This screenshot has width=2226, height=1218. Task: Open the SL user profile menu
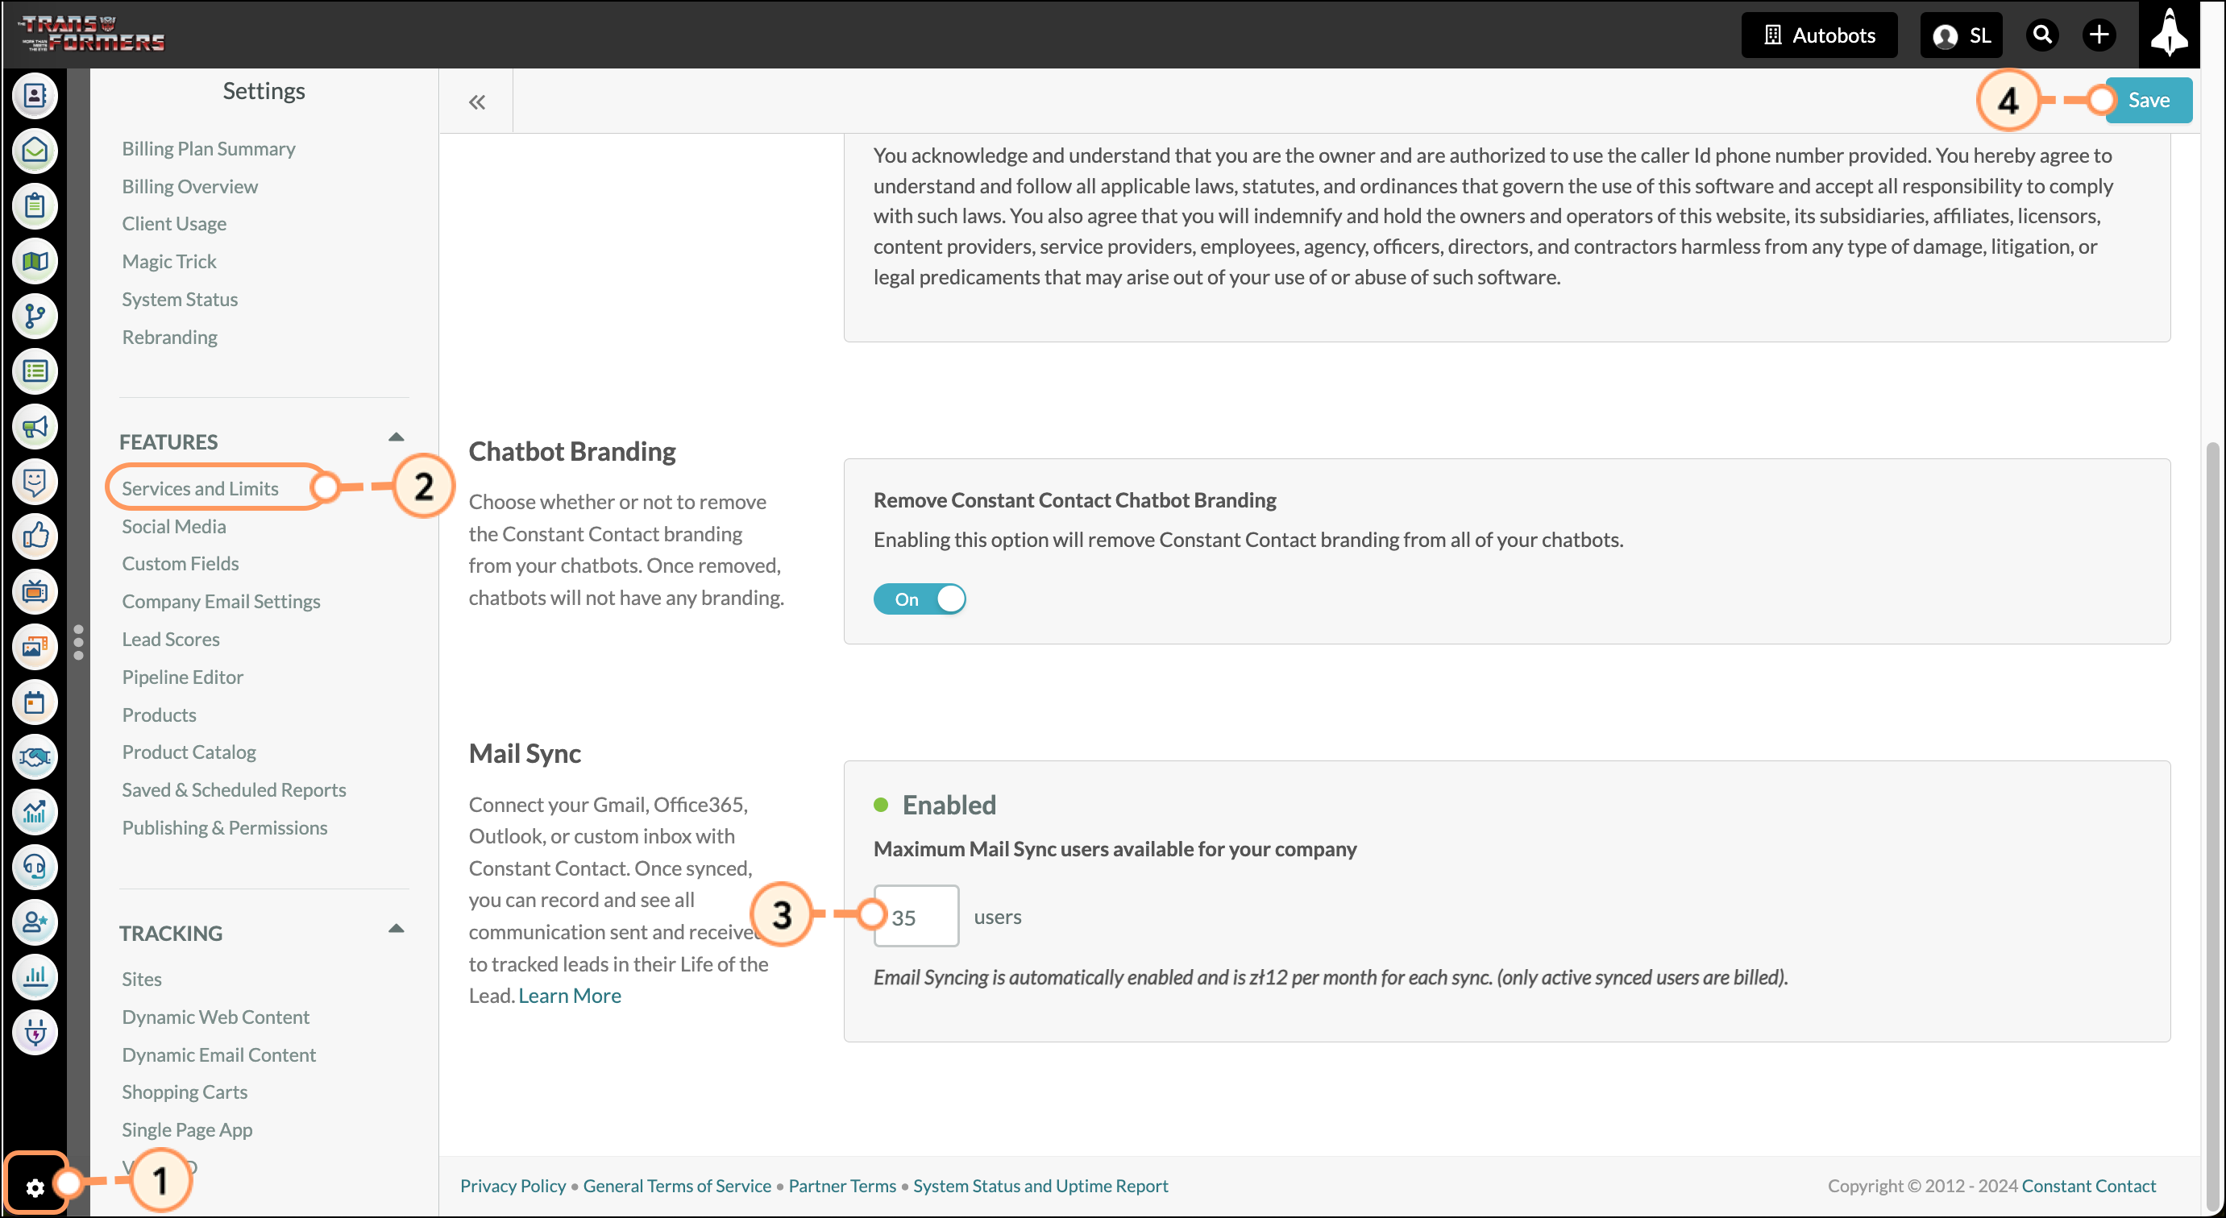pos(1961,35)
